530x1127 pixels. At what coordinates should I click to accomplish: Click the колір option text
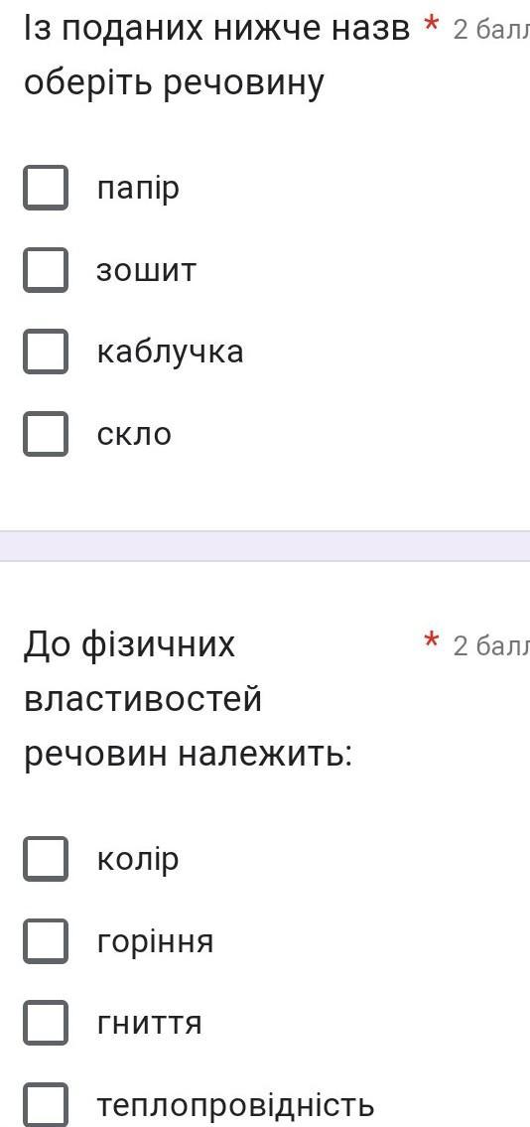[x=138, y=860]
